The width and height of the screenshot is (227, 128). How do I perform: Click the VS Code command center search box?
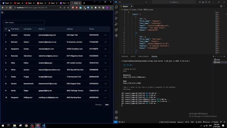[x=173, y=2]
